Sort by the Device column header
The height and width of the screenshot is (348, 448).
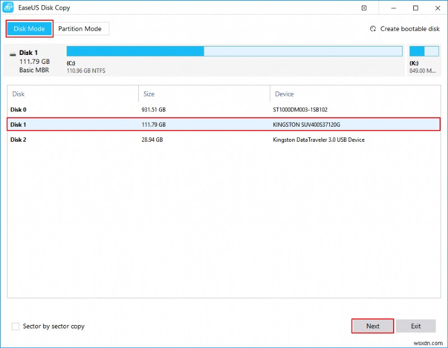click(x=285, y=94)
